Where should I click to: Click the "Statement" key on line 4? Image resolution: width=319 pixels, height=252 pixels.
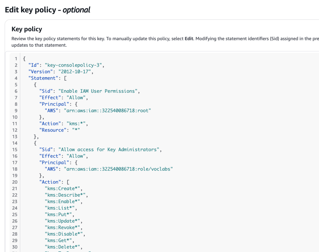coord(43,78)
